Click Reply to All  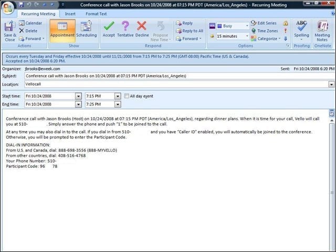tap(190, 31)
